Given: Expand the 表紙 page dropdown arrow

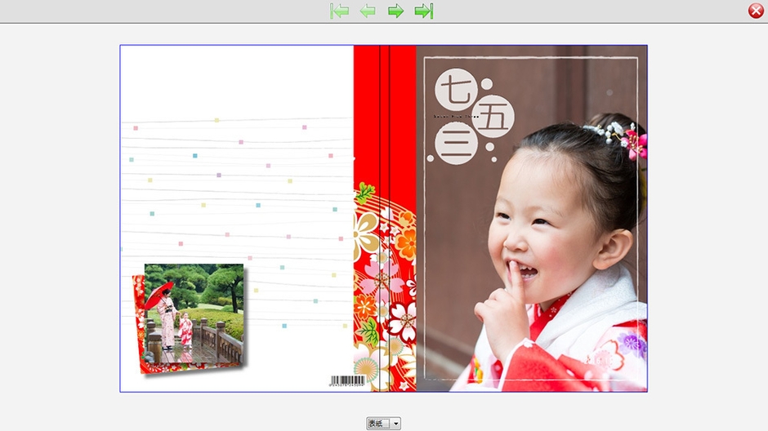Looking at the screenshot, I should tap(396, 424).
